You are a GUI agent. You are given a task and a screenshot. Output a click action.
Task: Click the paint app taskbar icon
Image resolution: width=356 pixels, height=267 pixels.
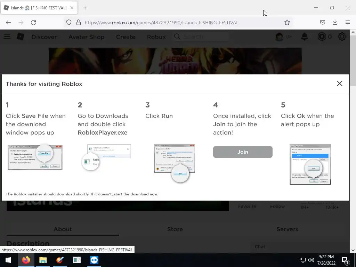coord(60,260)
